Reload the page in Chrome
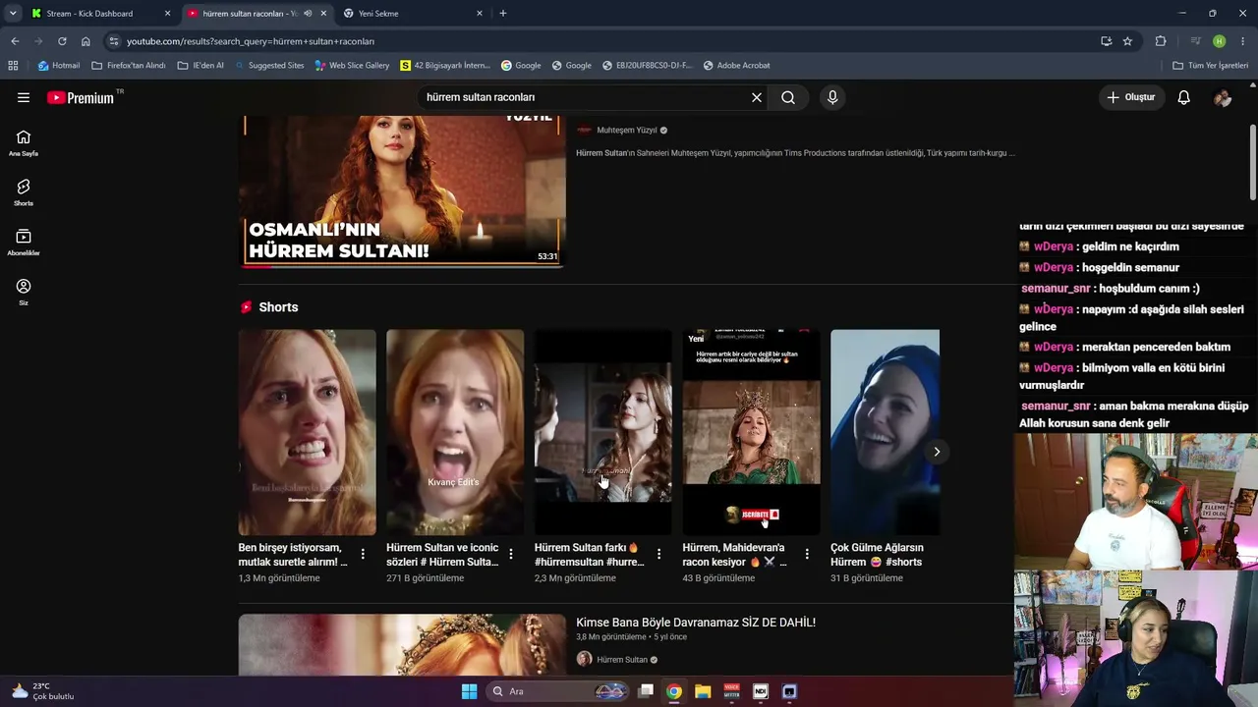Screen dimensions: 1258x707 click(62, 41)
